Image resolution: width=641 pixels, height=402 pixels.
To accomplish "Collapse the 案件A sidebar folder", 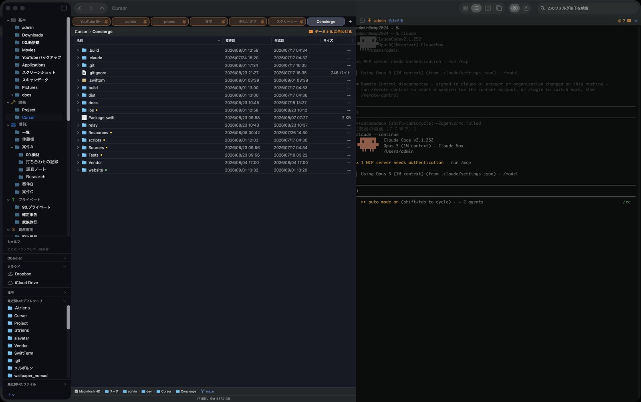I will [12, 147].
